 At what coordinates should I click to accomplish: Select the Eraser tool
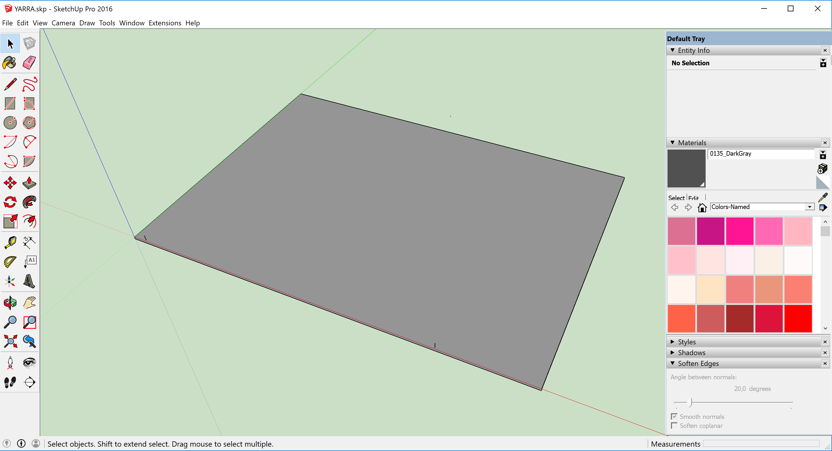point(29,63)
